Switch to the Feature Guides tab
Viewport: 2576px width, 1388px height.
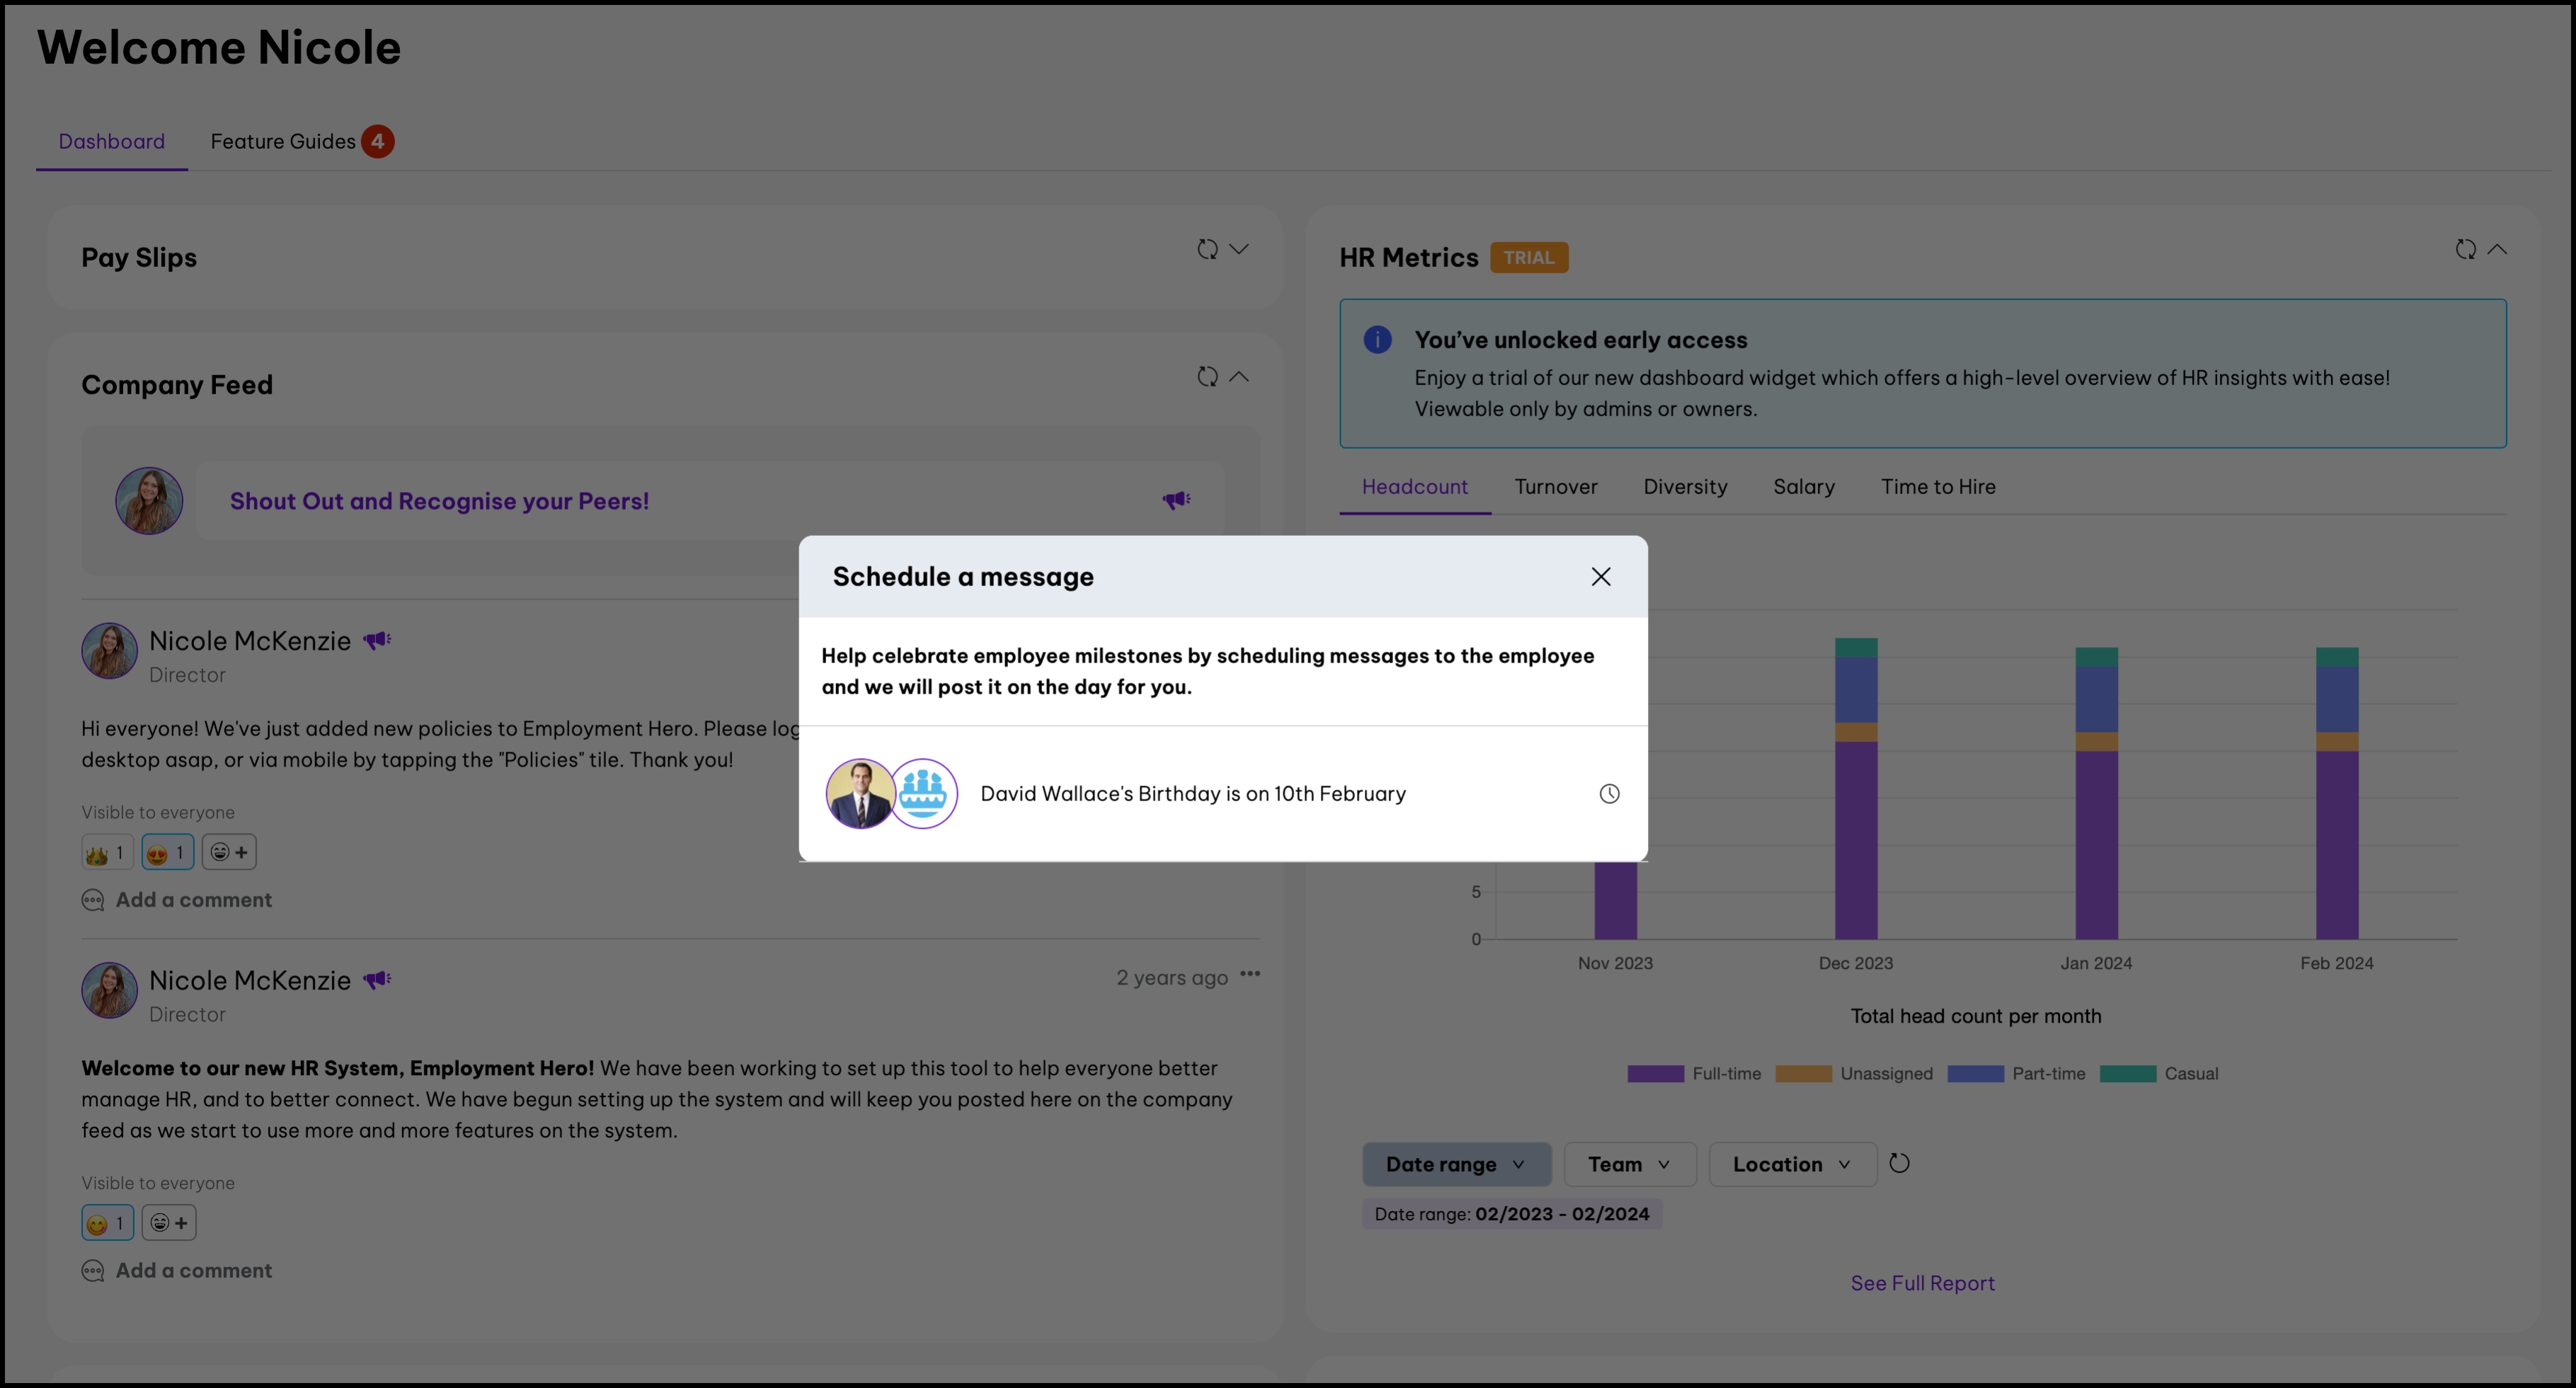(x=283, y=141)
